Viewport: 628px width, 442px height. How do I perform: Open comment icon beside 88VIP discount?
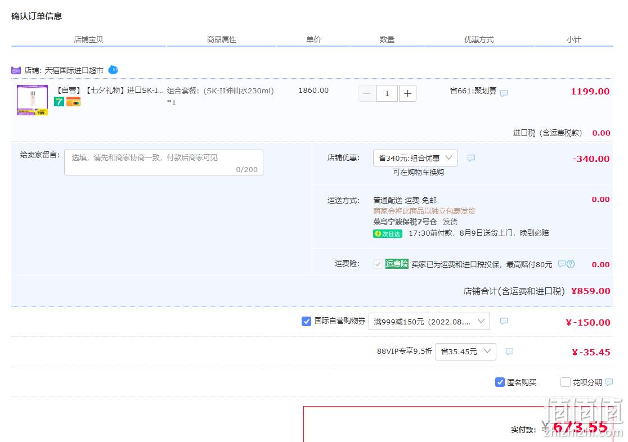(x=509, y=351)
